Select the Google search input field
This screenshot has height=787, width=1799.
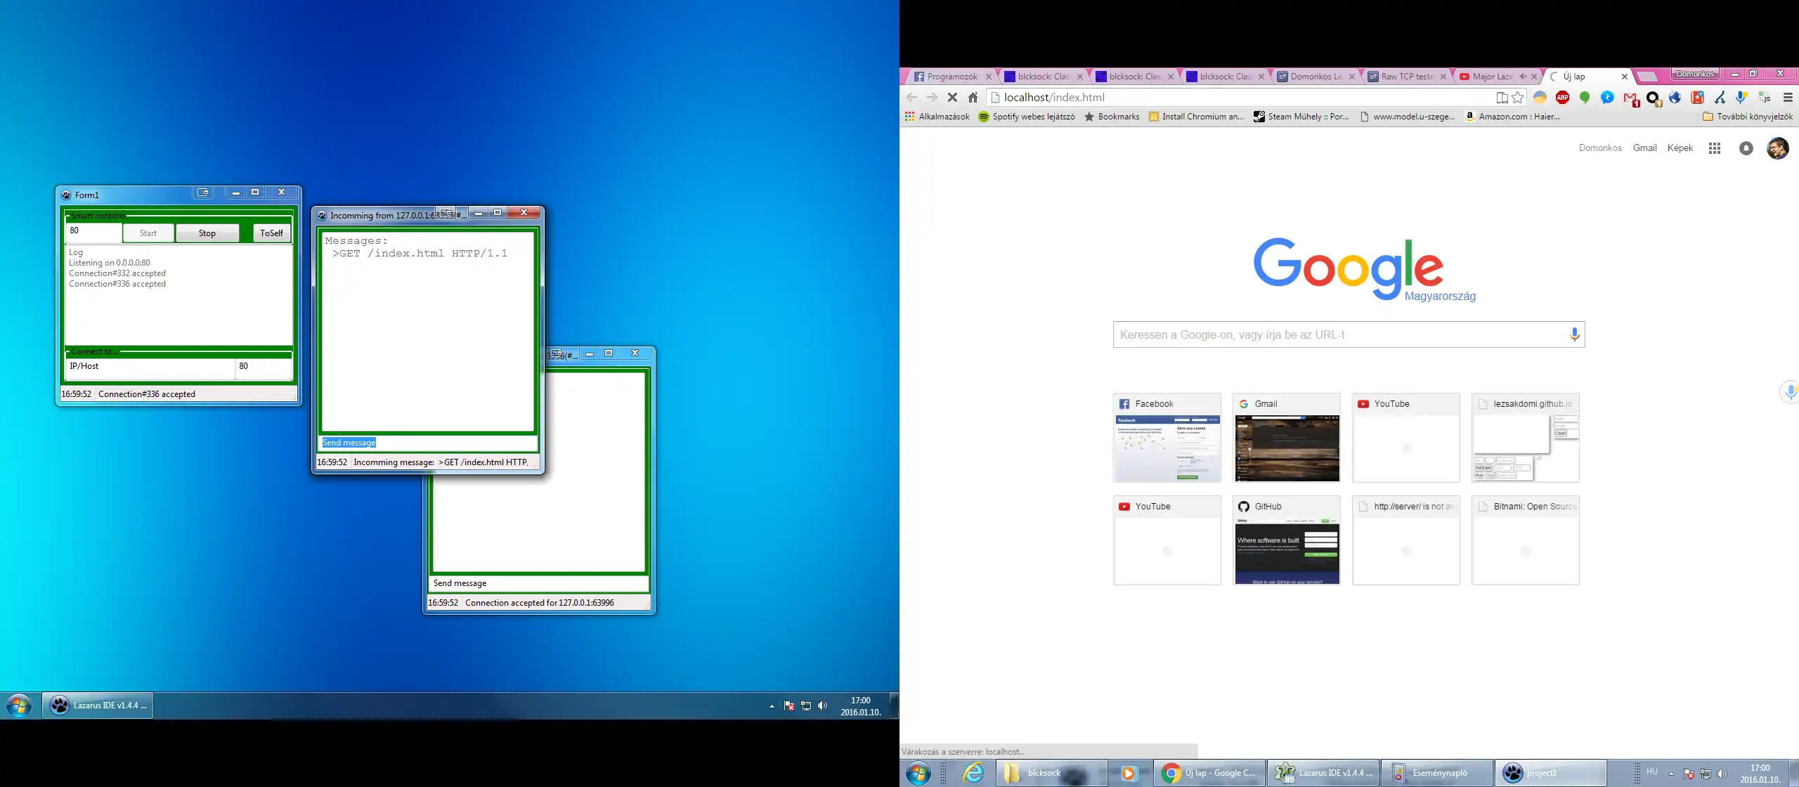click(x=1348, y=334)
